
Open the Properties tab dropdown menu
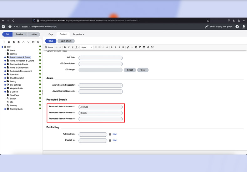tap(78, 34)
